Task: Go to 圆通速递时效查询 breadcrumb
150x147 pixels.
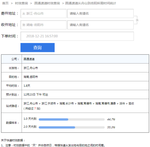Action: [47, 3]
